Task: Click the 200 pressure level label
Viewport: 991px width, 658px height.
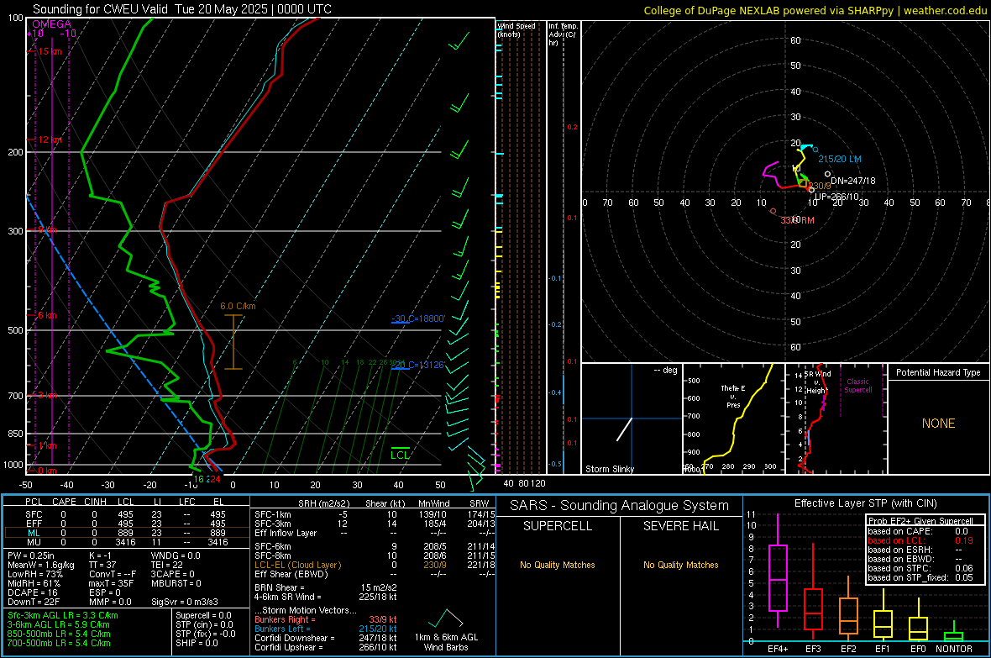Action: click(x=15, y=152)
